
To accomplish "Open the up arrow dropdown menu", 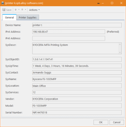I will click(x=19, y=10).
